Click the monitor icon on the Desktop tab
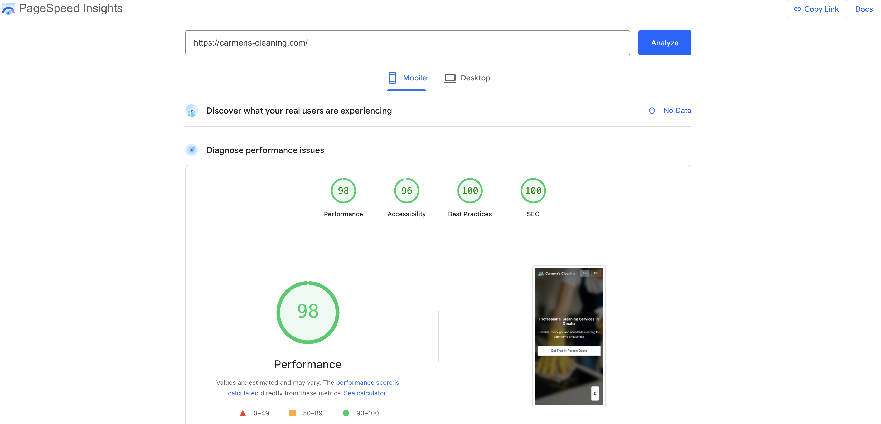The width and height of the screenshot is (881, 424). [450, 77]
